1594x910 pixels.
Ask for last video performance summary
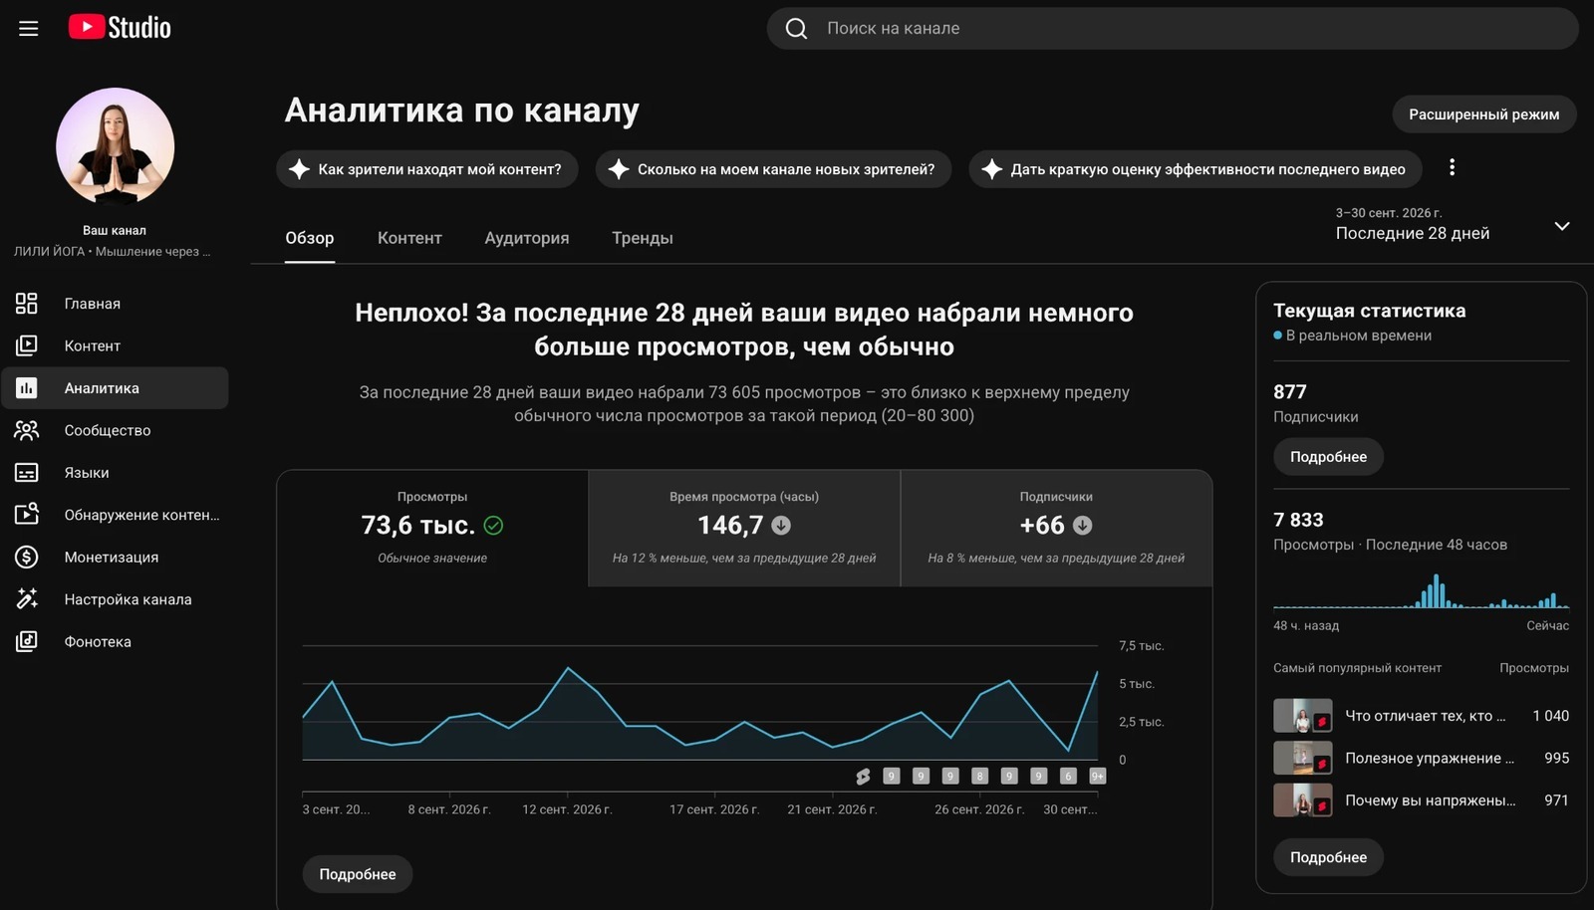[1195, 169]
